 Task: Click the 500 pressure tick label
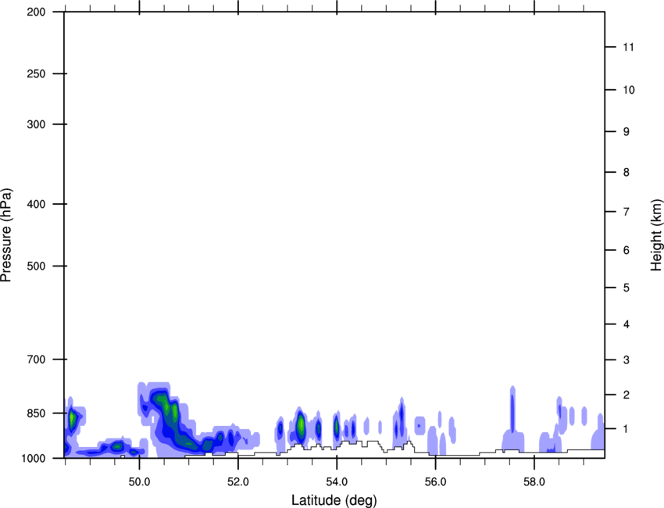(x=36, y=266)
